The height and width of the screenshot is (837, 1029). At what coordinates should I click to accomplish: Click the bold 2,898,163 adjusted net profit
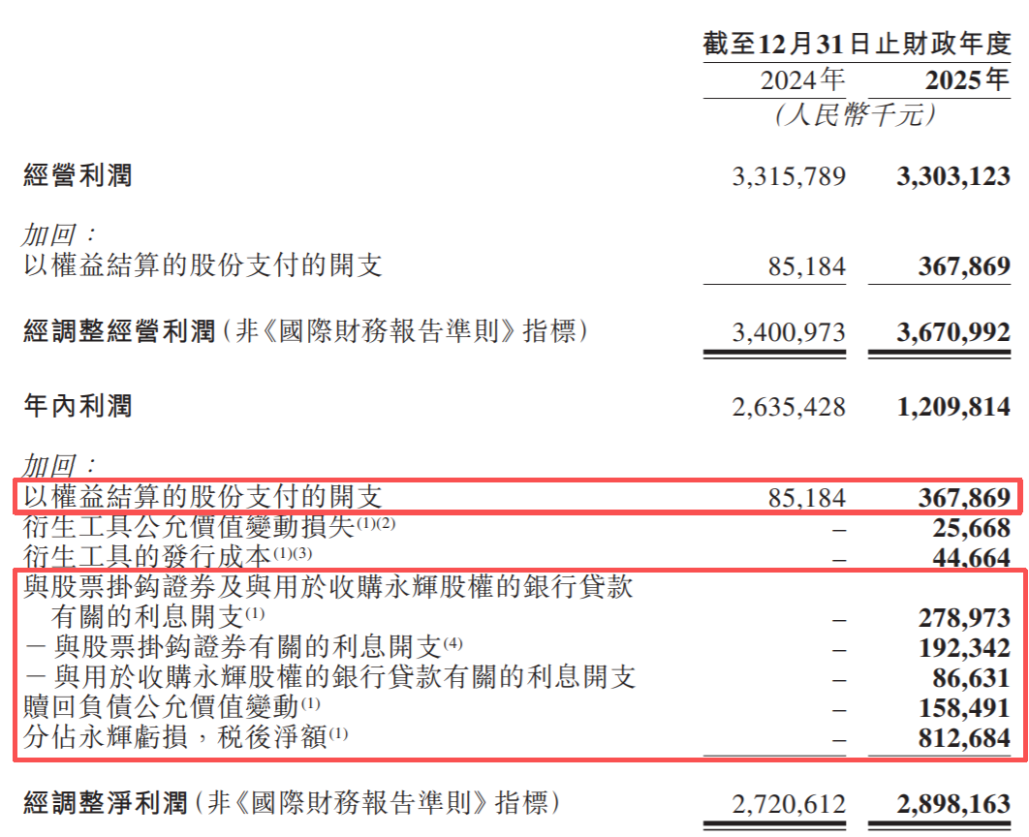point(954,804)
